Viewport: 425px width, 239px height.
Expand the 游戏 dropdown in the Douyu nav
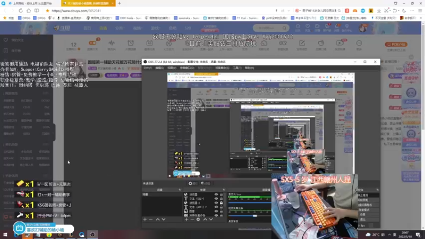click(x=155, y=28)
